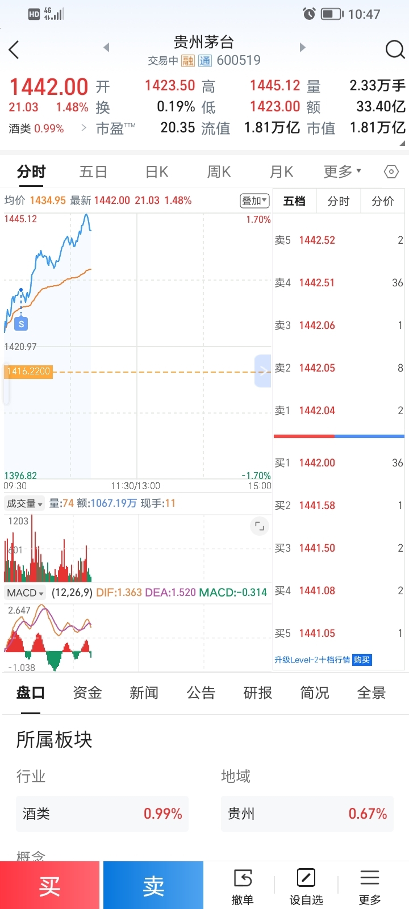
Task: Tap the 购买 Level-2 purchase button
Action: click(362, 660)
